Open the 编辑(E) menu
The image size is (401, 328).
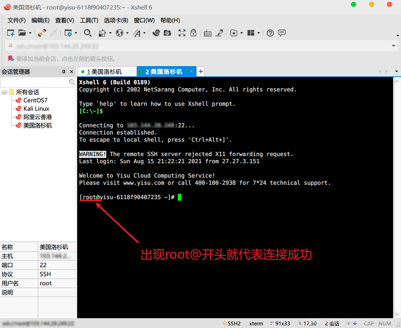coord(40,20)
